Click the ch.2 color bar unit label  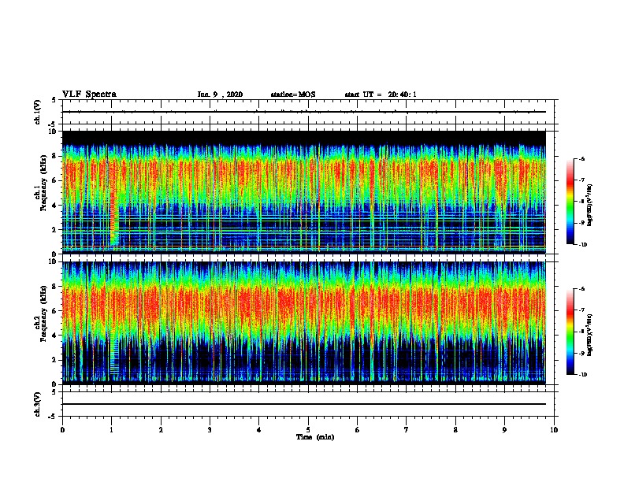click(590, 335)
